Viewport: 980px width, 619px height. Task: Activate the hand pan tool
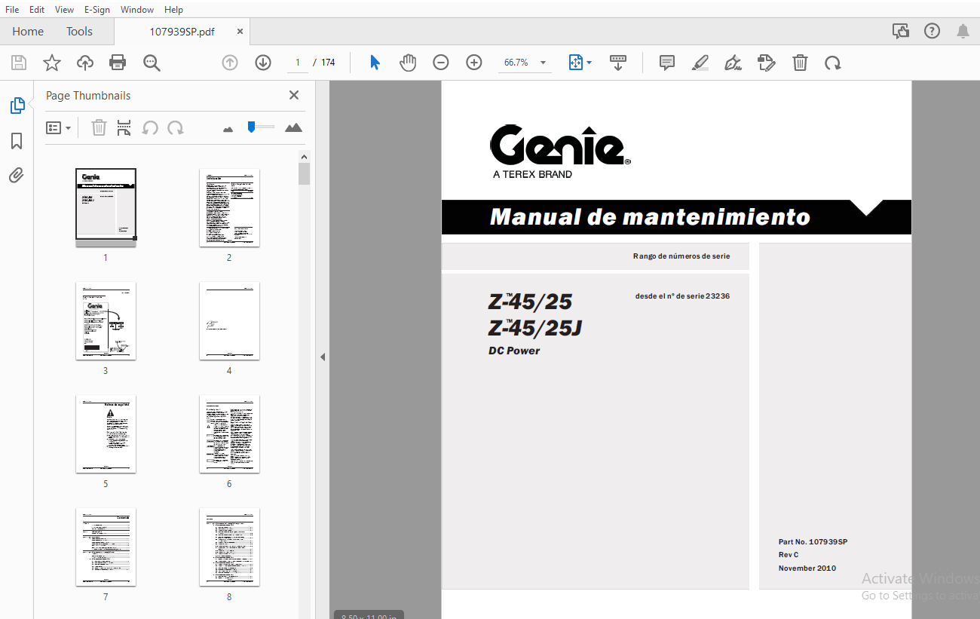tap(408, 63)
